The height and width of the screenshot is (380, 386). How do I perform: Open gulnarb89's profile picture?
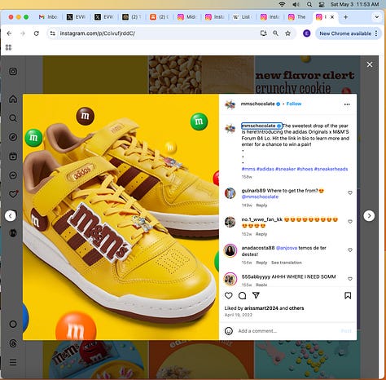(x=230, y=193)
